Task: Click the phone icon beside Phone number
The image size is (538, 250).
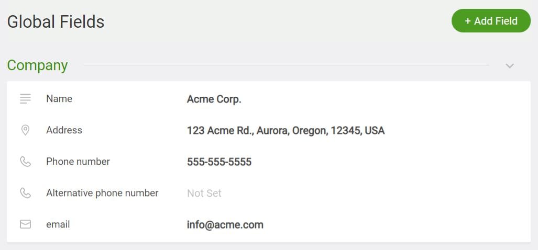Action: [x=25, y=162]
